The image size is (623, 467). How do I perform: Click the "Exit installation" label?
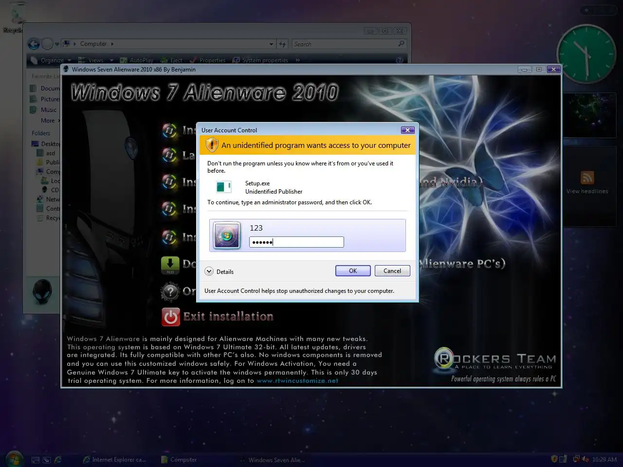point(228,317)
